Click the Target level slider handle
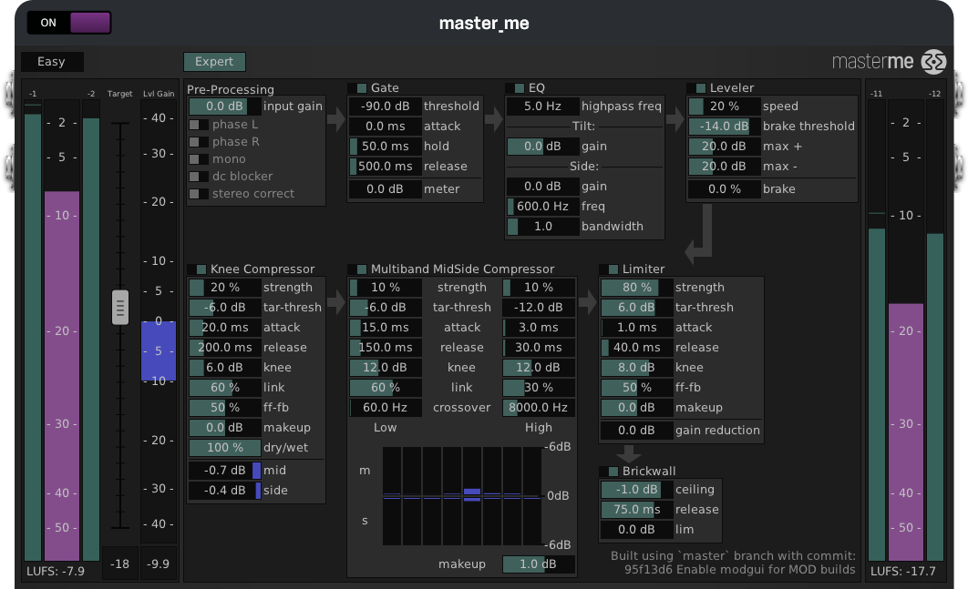The width and height of the screenshot is (968, 589). (120, 307)
